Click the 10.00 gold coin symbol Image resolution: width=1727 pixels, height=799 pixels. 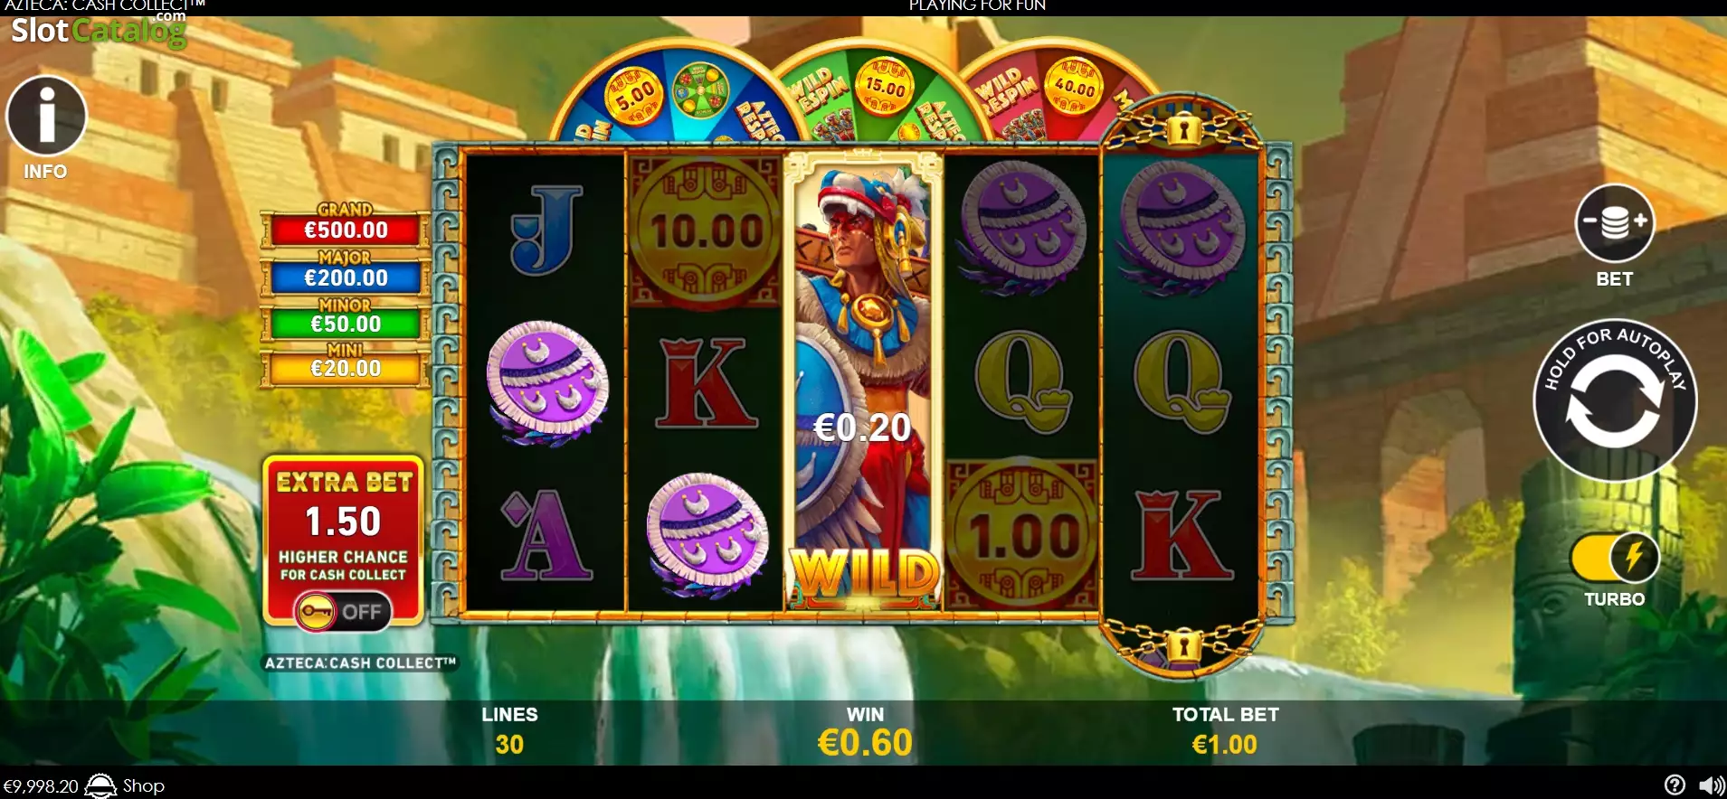(707, 231)
